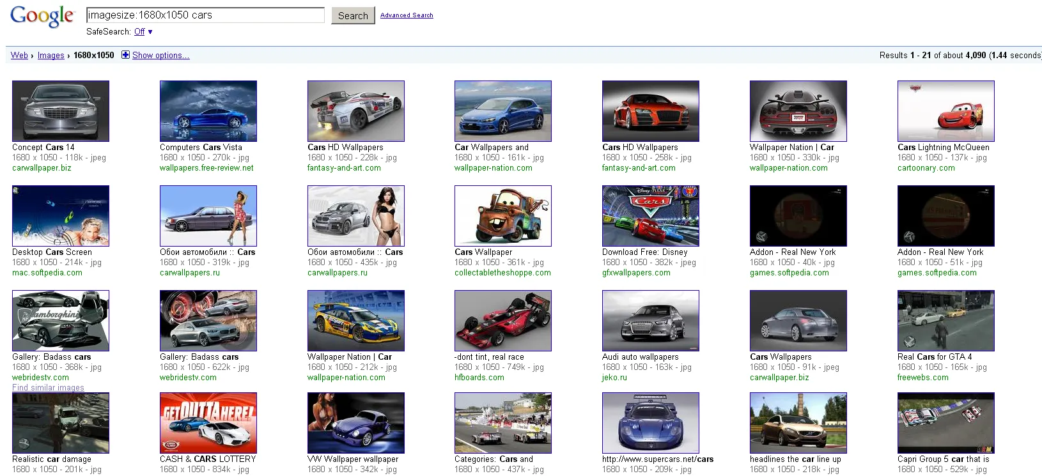This screenshot has width=1042, height=476.
Task: Open the CASH & CARS LOTTERY thumbnail
Action: tap(208, 423)
